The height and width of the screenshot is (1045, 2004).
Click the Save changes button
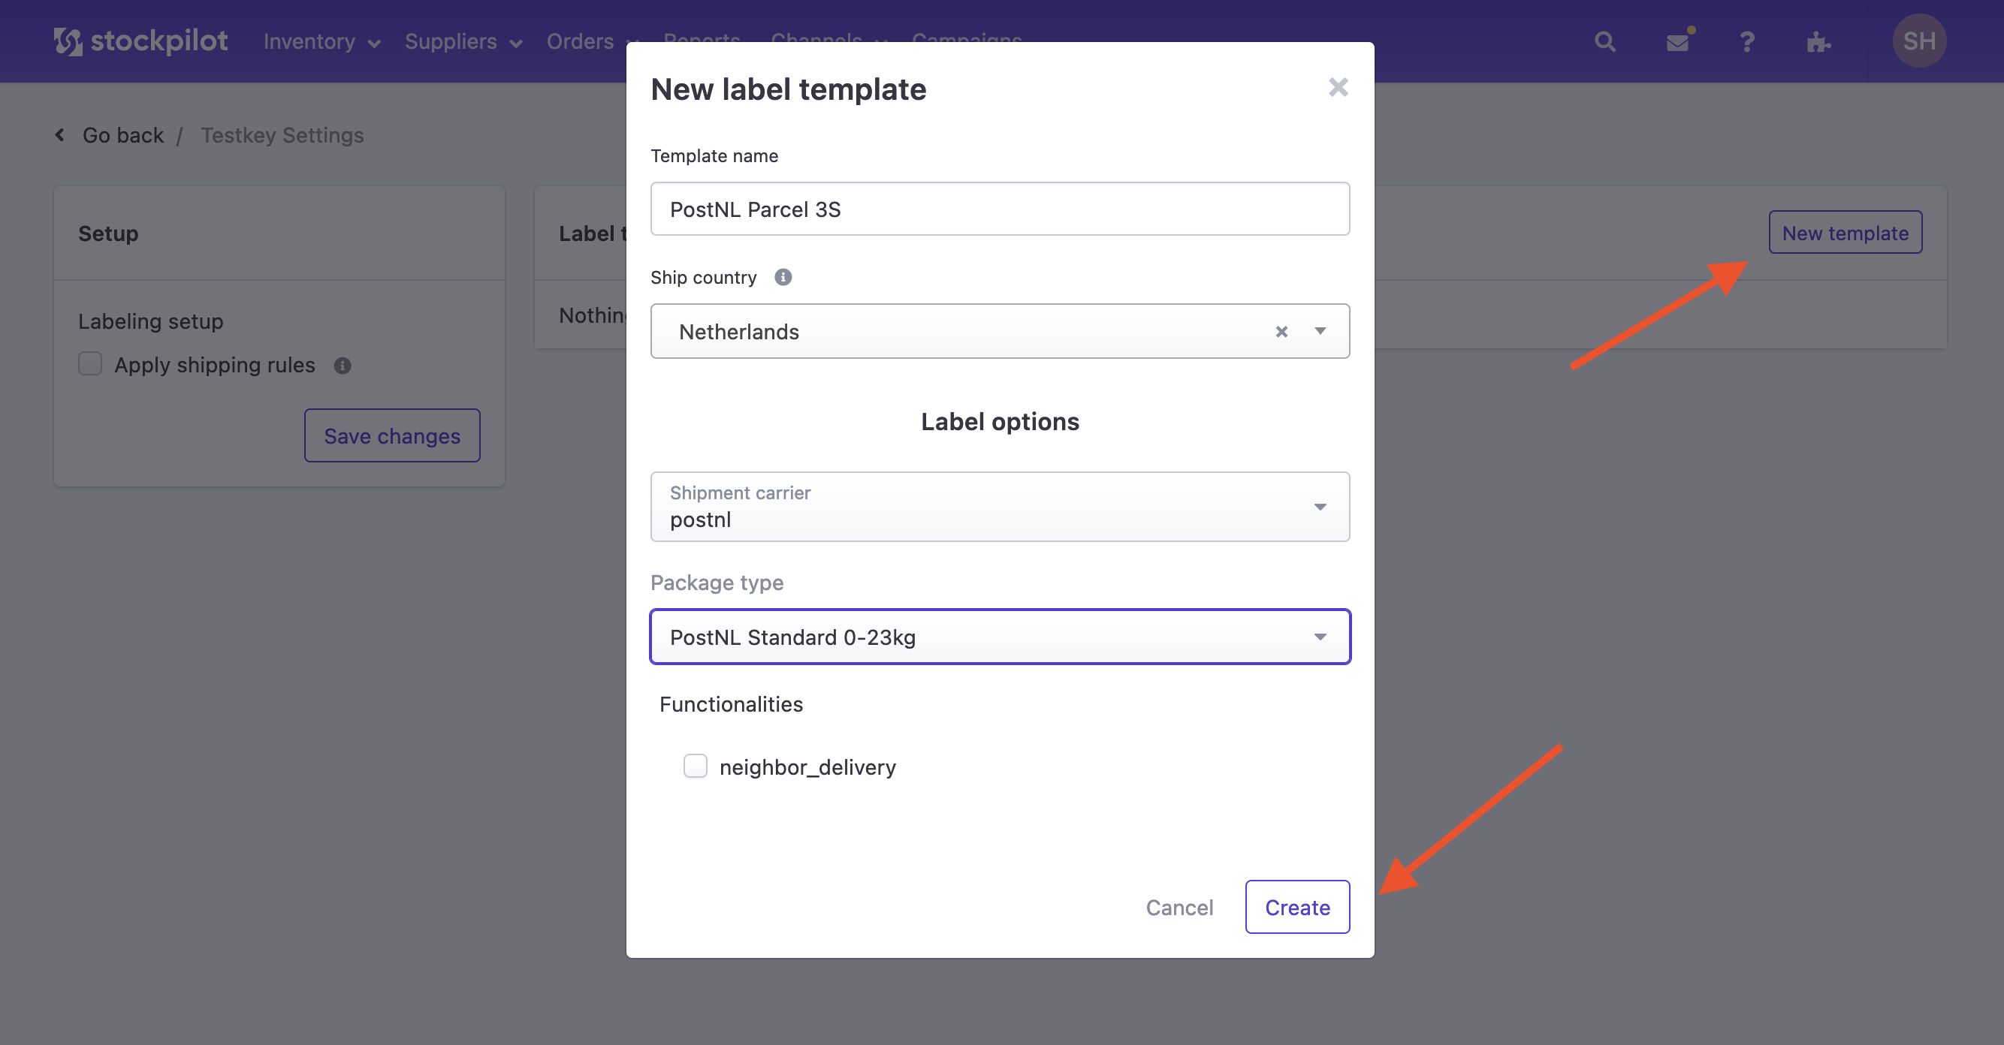pos(392,435)
